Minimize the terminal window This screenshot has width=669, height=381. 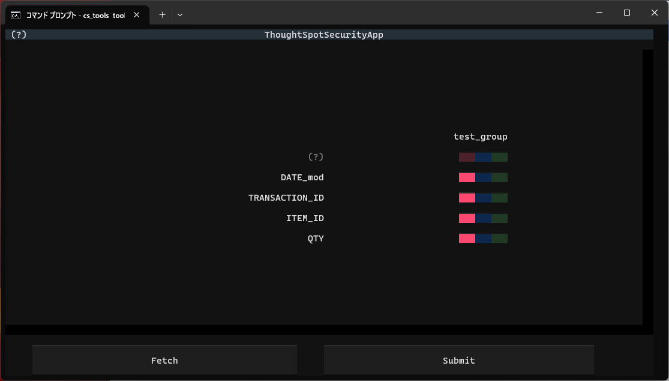coord(599,13)
